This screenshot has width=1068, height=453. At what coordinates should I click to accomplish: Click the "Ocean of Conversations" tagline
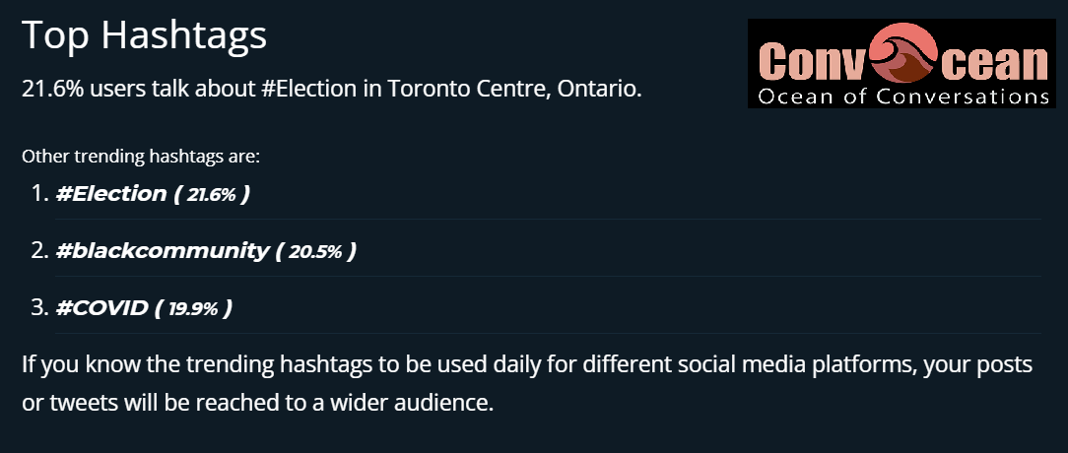pyautogui.click(x=901, y=97)
